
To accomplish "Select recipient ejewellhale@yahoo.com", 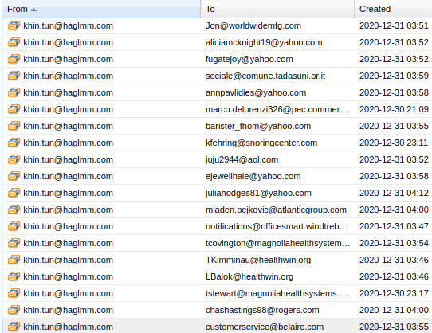I will (253, 176).
